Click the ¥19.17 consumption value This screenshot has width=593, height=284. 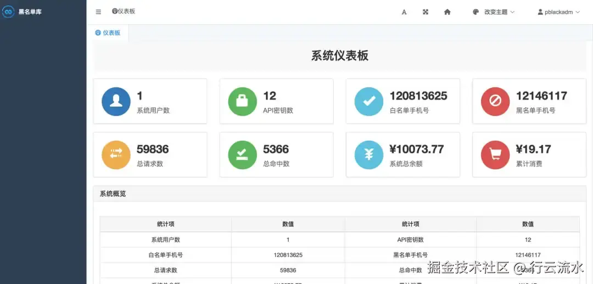pos(533,149)
